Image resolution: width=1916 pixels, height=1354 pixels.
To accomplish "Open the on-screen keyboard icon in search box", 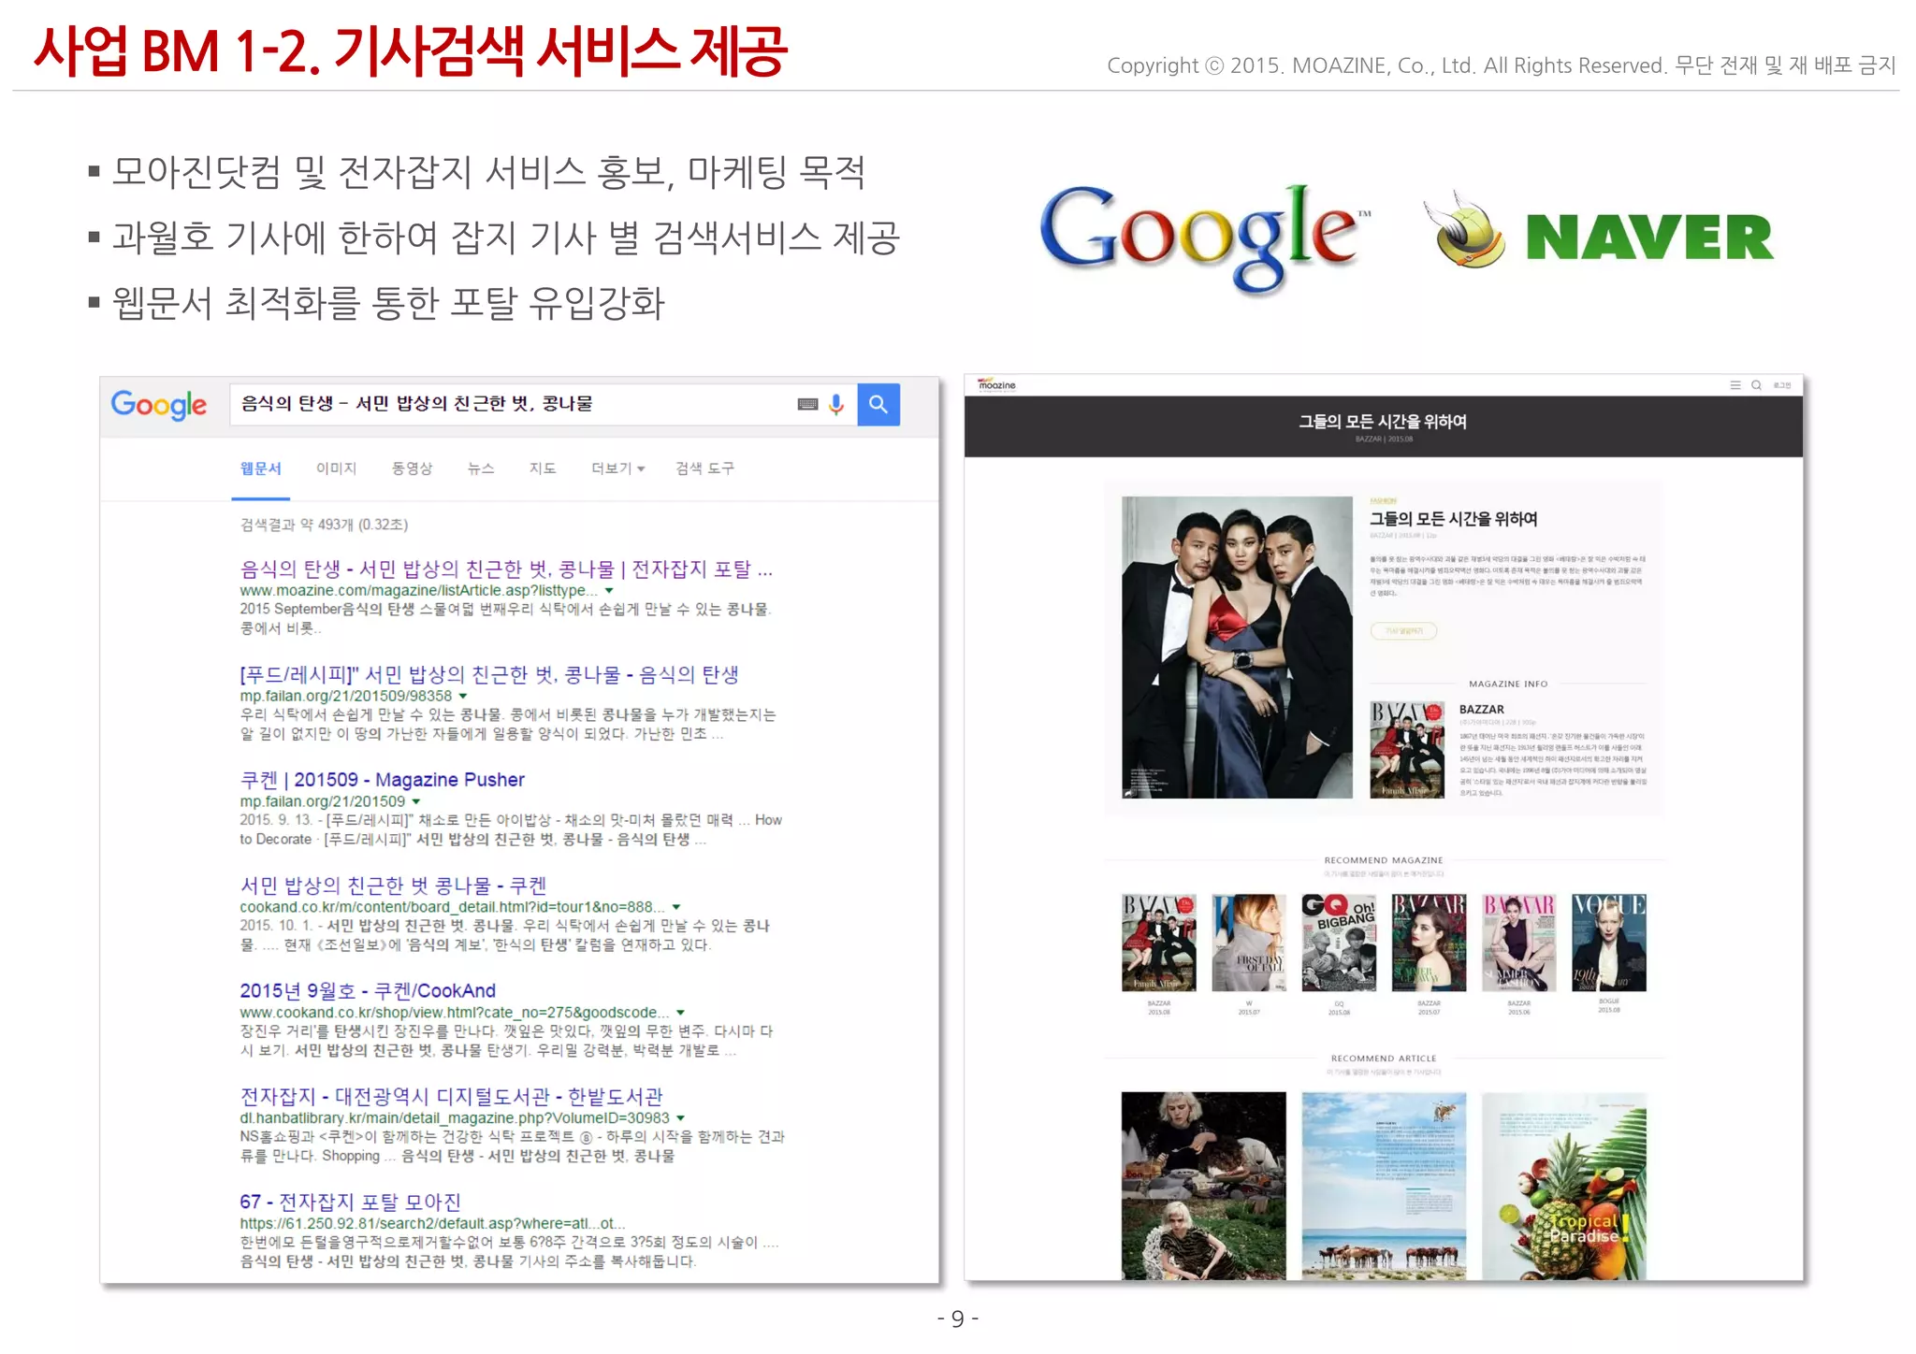I will [807, 404].
